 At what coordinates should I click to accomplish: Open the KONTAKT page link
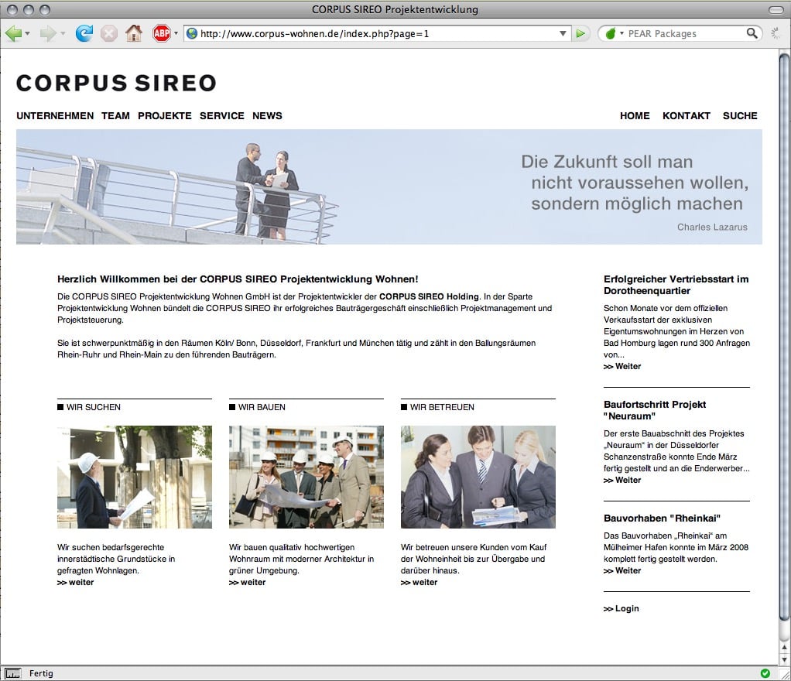[686, 116]
